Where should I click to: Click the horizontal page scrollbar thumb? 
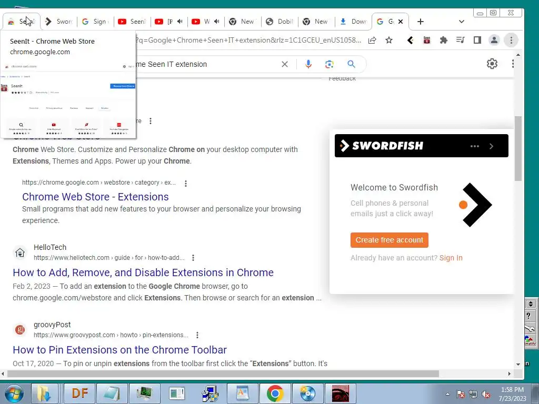223,373
